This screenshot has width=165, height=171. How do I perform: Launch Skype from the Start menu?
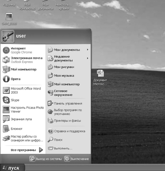[x=6, y=100]
